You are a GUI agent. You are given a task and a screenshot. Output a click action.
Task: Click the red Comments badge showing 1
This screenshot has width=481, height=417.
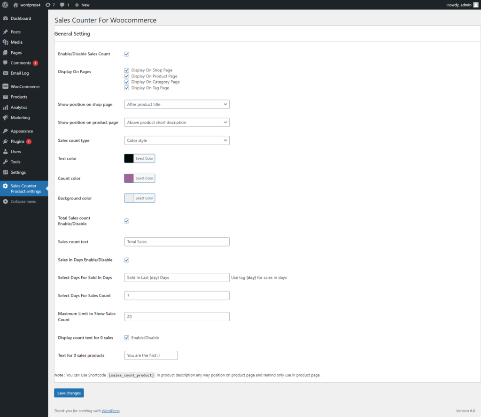pos(36,63)
